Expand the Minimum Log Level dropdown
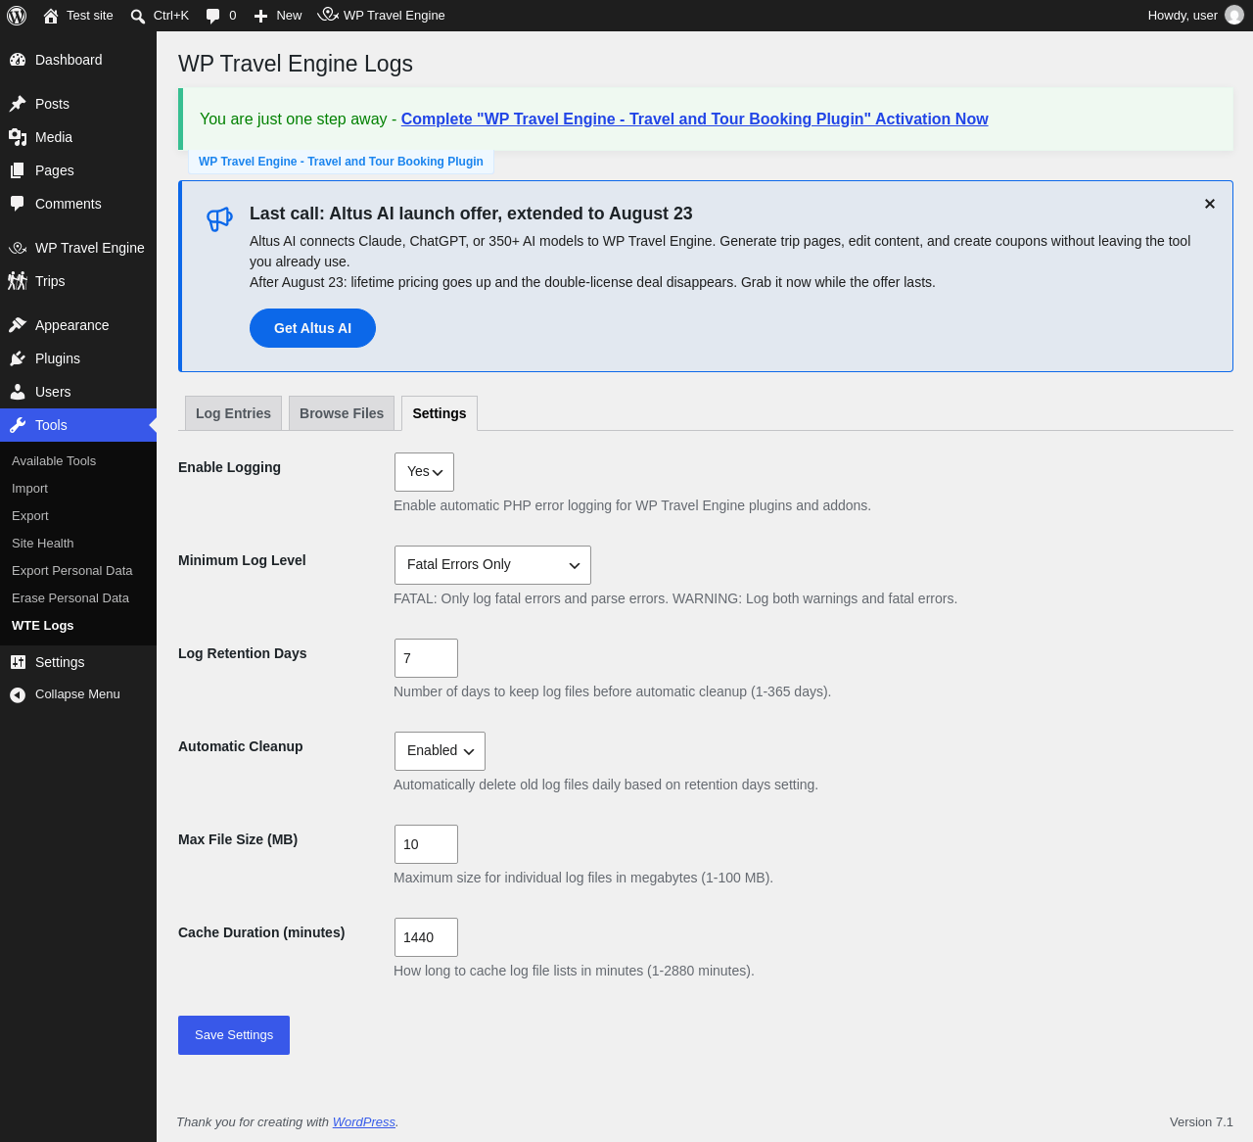The image size is (1253, 1142). (x=492, y=565)
